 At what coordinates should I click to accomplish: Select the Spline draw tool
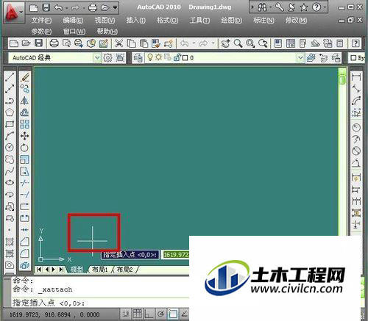10,171
